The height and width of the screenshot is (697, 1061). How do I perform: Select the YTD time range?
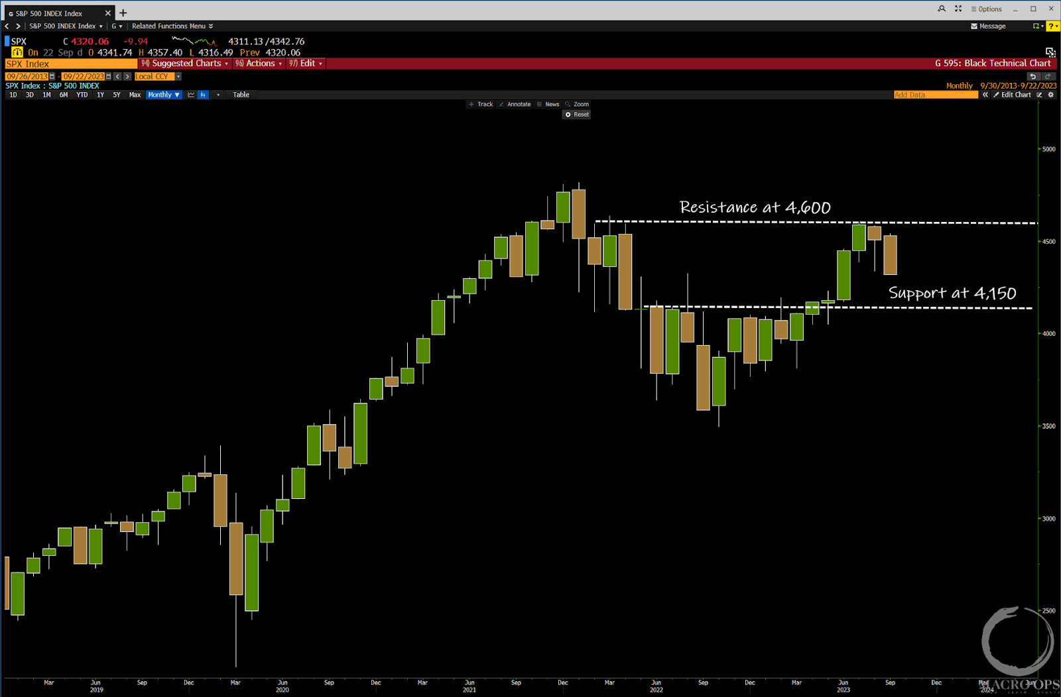click(x=82, y=95)
